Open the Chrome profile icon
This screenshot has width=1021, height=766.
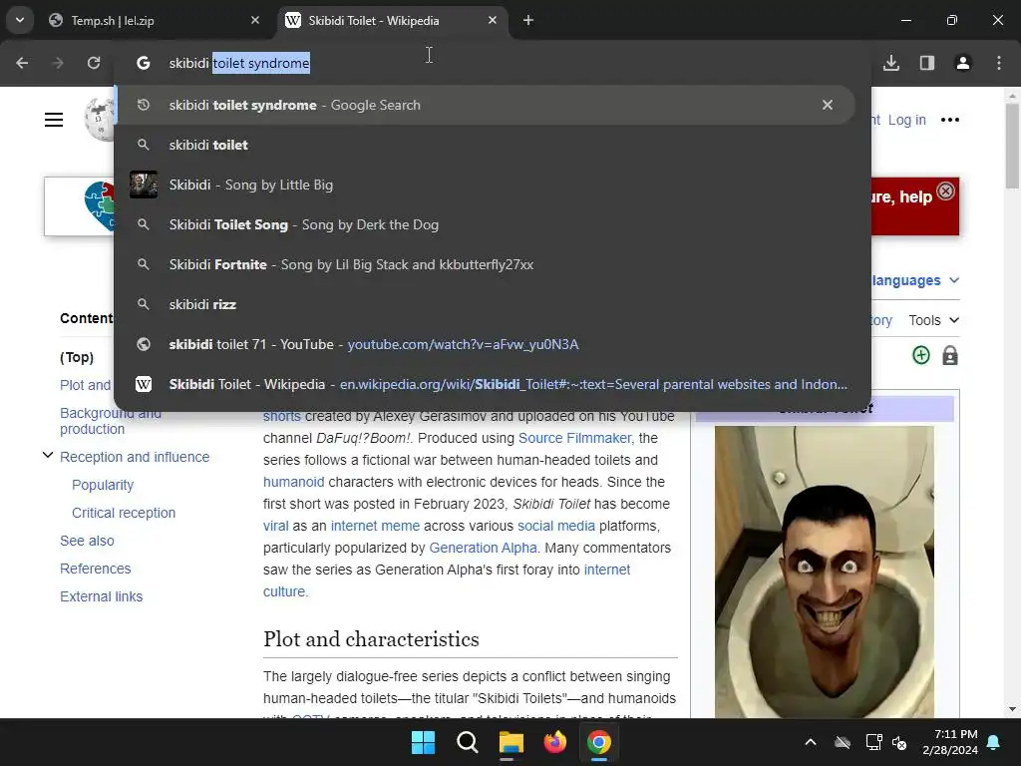[963, 63]
